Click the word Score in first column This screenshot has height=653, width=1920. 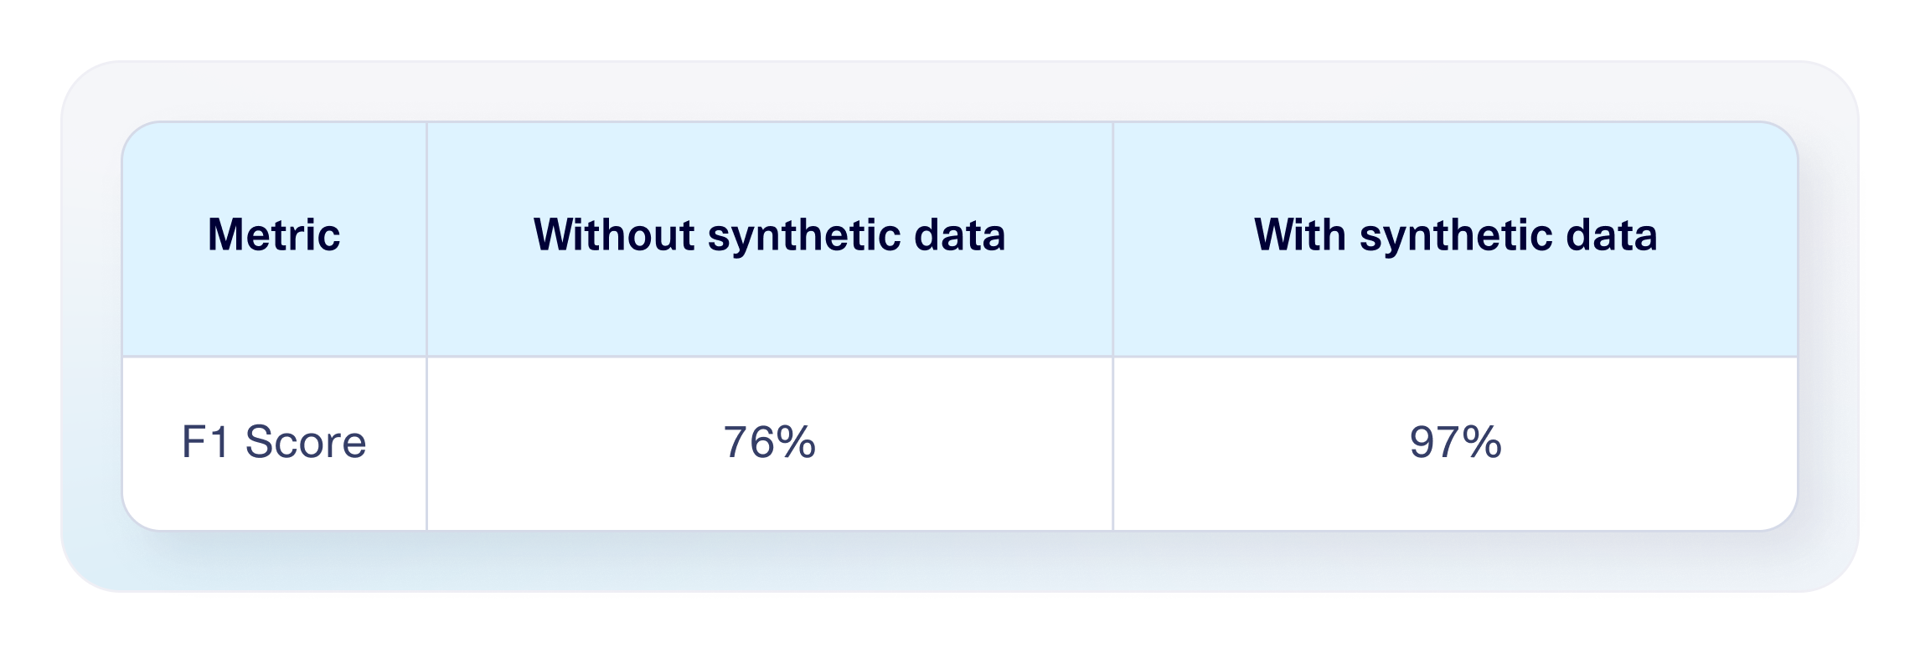pyautogui.click(x=306, y=442)
